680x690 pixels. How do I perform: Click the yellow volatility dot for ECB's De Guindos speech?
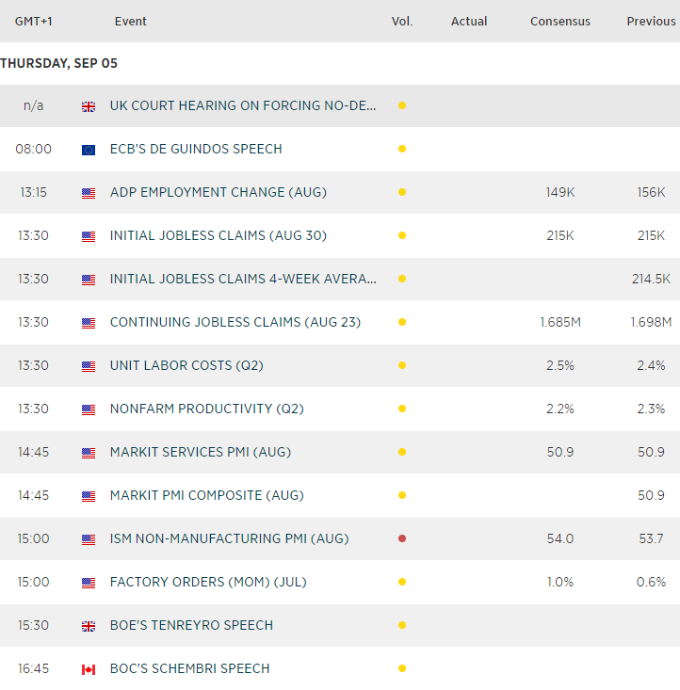[402, 150]
